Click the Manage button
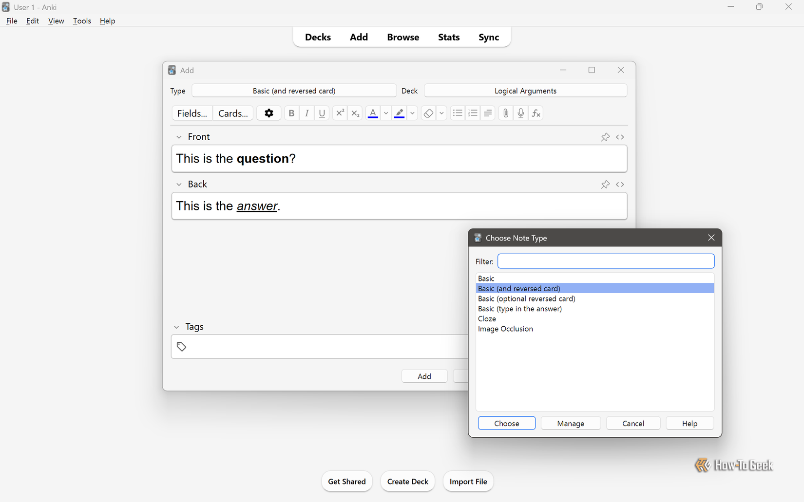Image resolution: width=804 pixels, height=502 pixels. pos(571,423)
